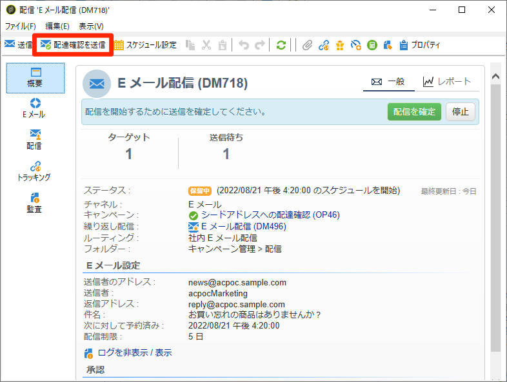
Task: Select トラッキング in the left sidebar
Action: click(x=34, y=171)
